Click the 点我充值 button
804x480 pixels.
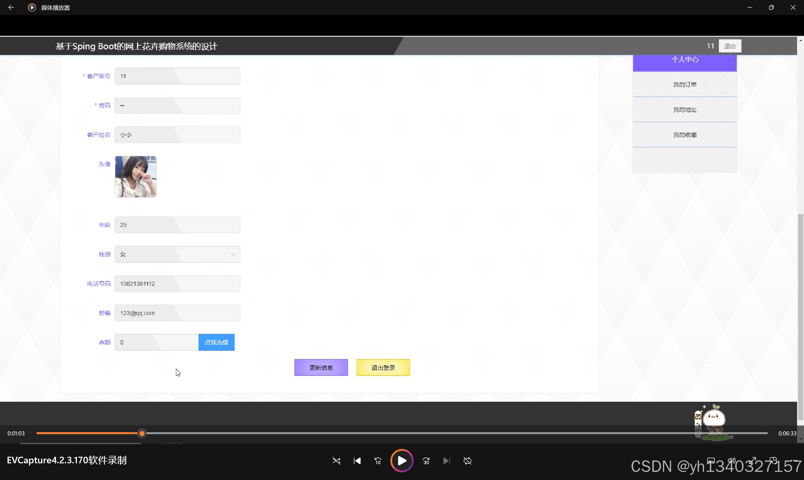point(216,342)
